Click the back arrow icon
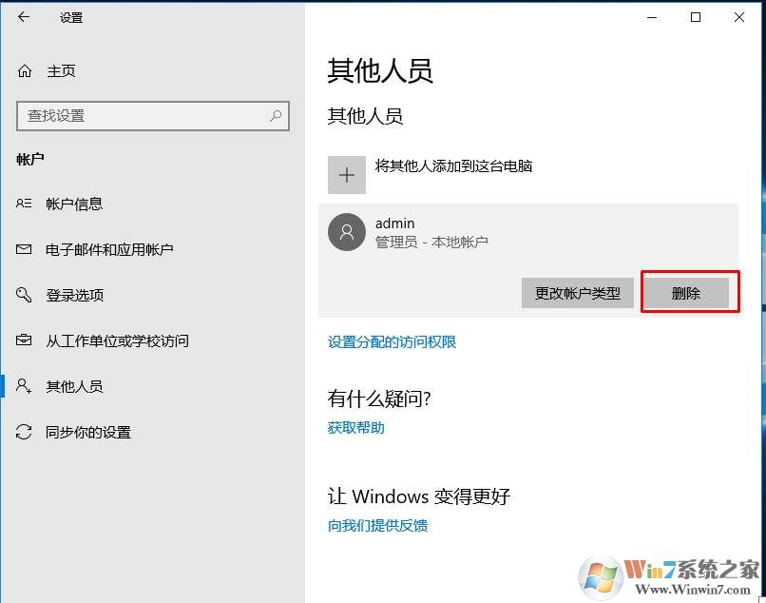 coord(24,17)
